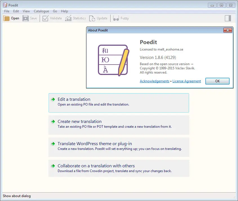Click the window resize grip at bottom right
238x201 pixels.
[x=234, y=197]
